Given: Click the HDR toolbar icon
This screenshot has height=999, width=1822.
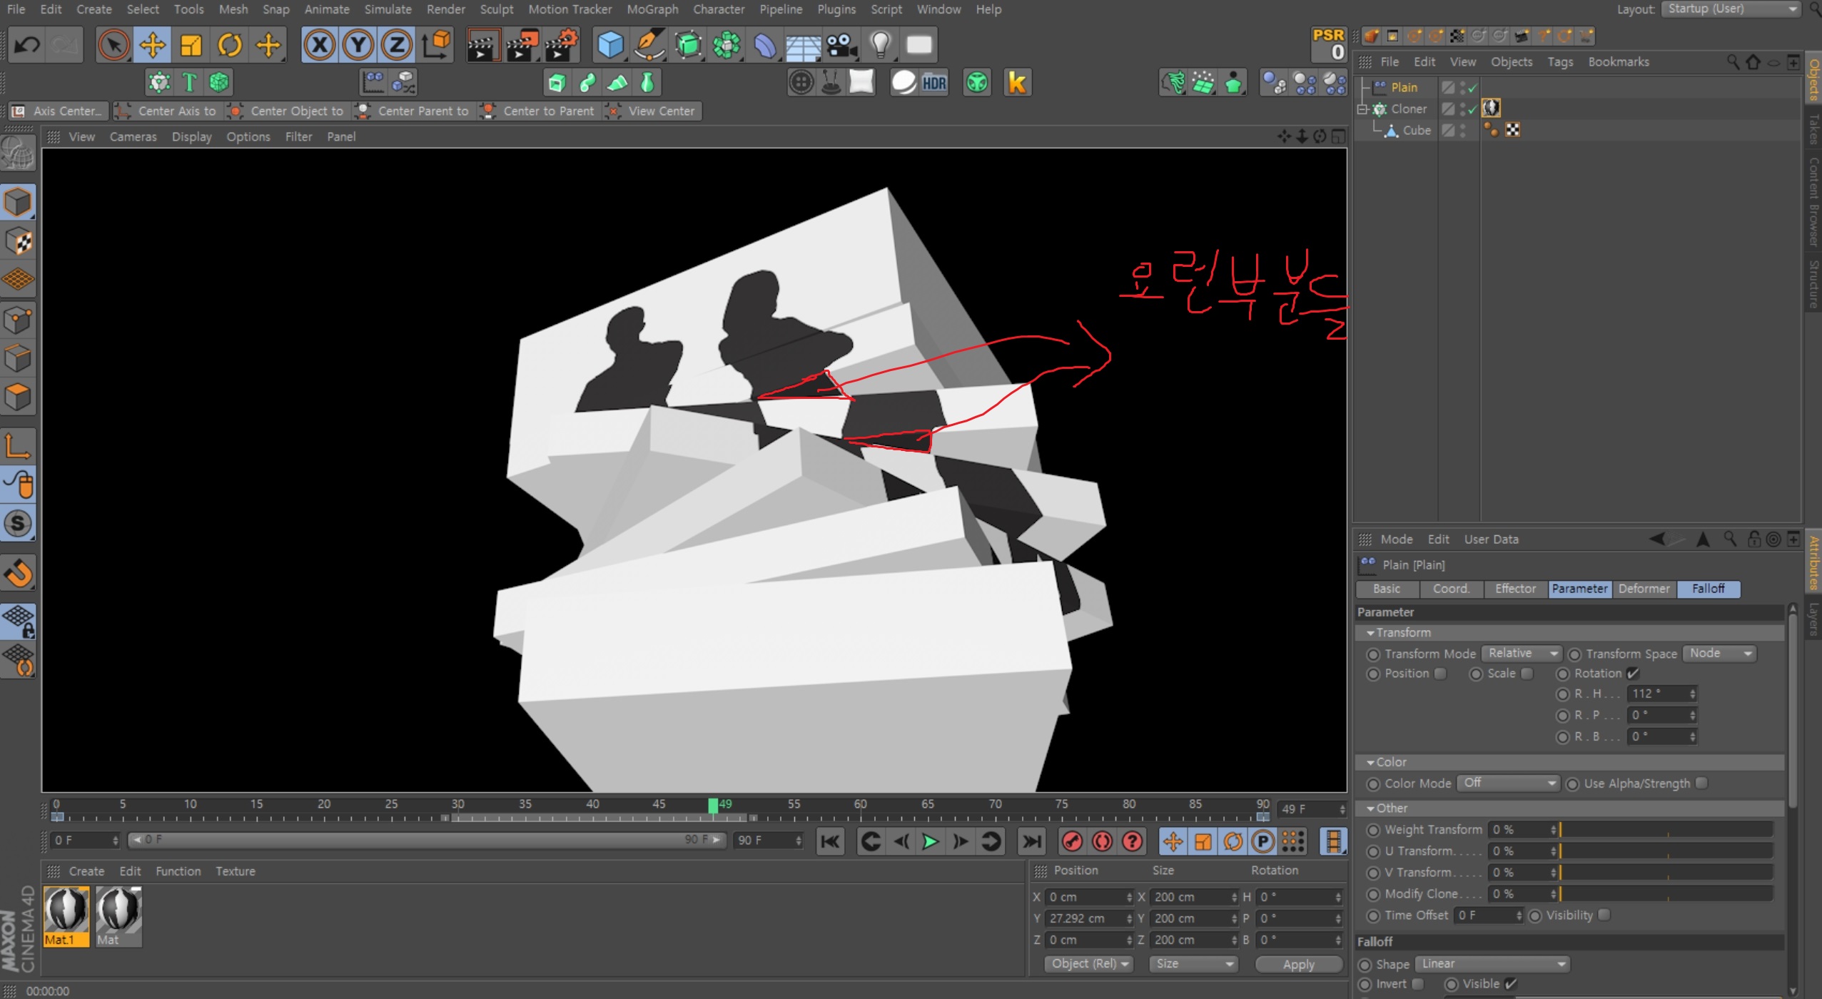Looking at the screenshot, I should 934,83.
